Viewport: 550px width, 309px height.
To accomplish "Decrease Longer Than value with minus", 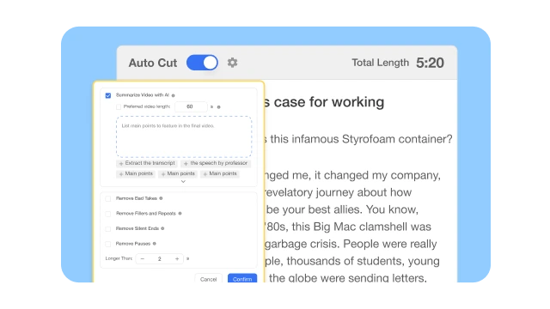I will 143,259.
